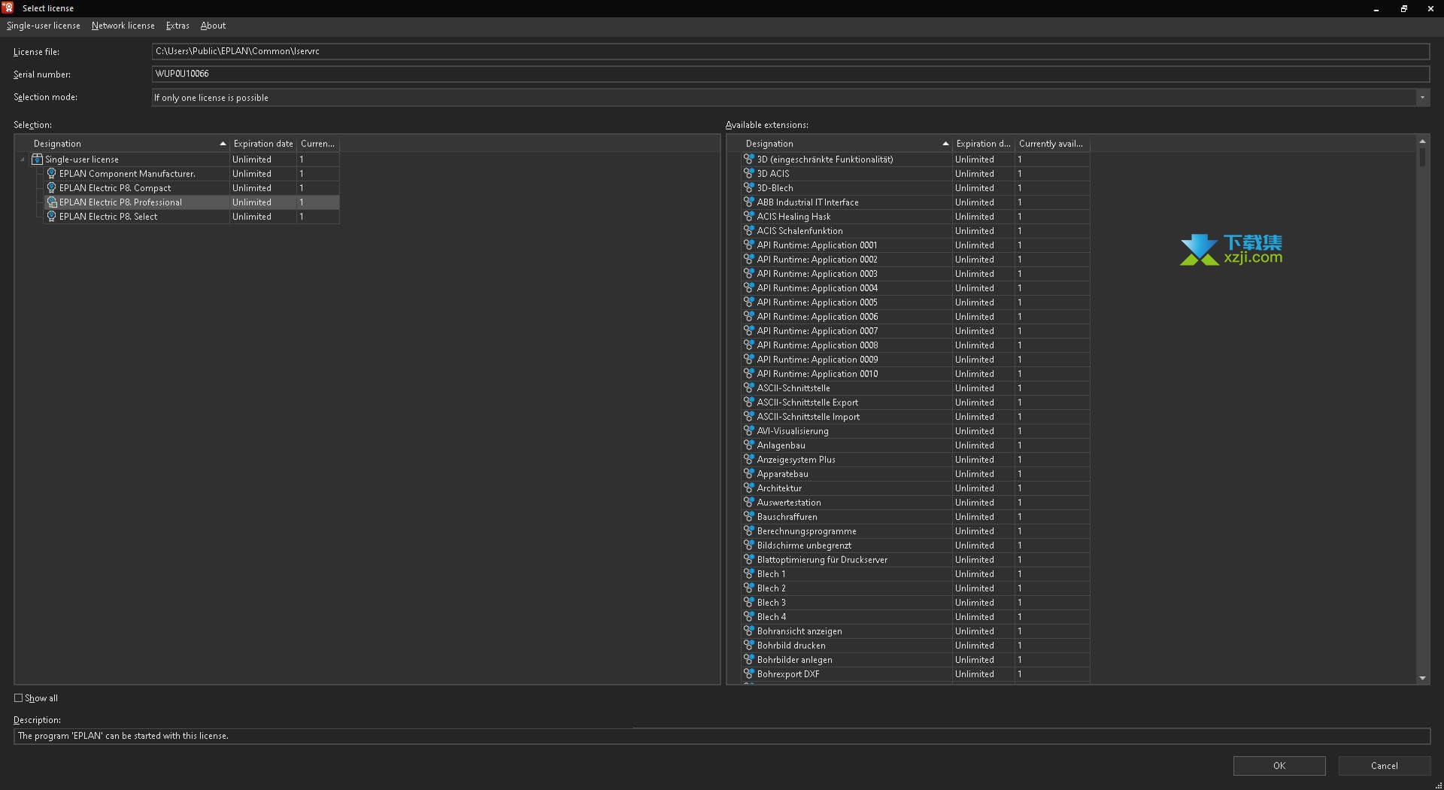This screenshot has height=790, width=1444.
Task: Click the Currently avail... column header
Action: click(1051, 144)
